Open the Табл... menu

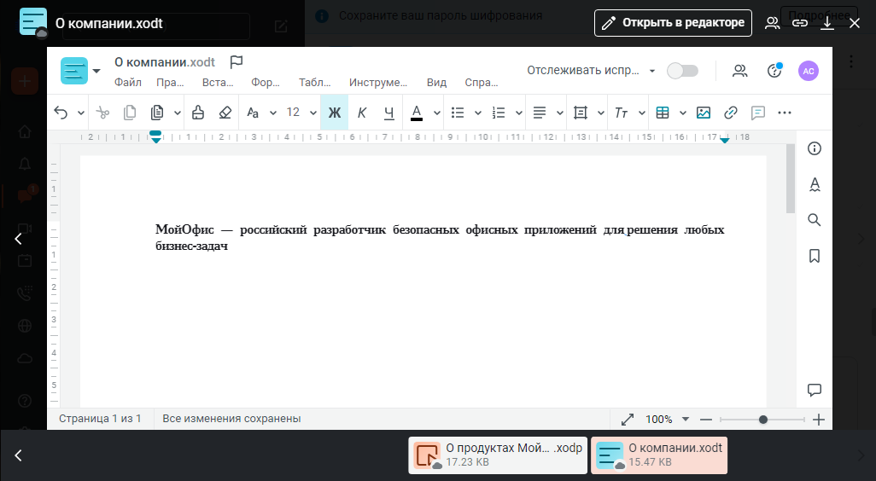click(x=314, y=83)
